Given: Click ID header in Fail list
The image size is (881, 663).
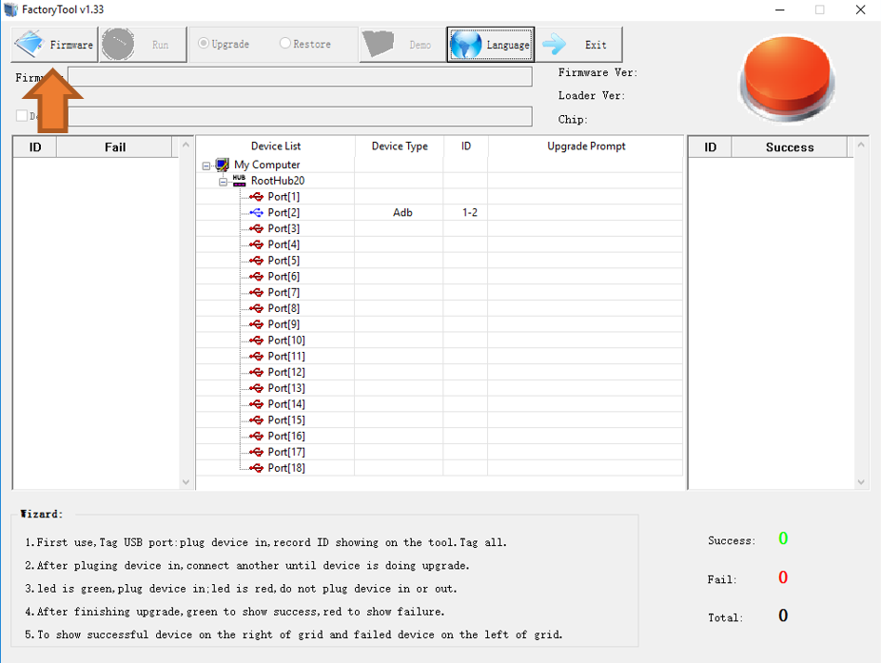Looking at the screenshot, I should [x=35, y=147].
